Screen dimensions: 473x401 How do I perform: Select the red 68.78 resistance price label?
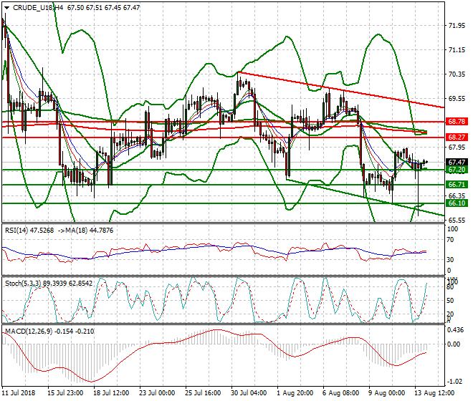pos(457,122)
